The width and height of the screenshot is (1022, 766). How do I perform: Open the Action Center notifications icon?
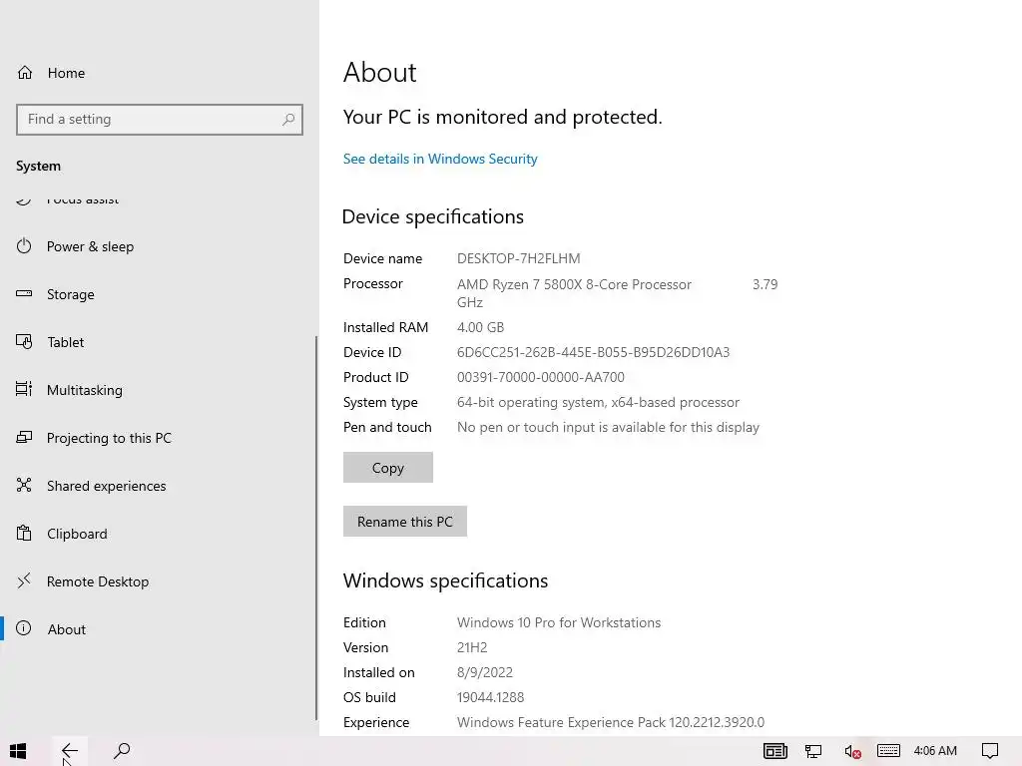click(x=990, y=751)
